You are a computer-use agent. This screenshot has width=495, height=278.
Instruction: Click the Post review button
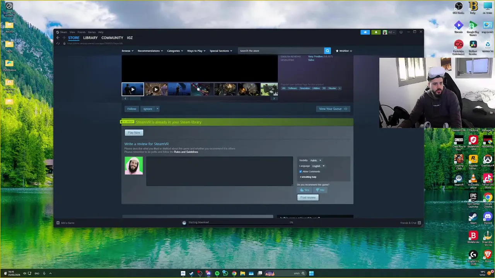pos(308,197)
